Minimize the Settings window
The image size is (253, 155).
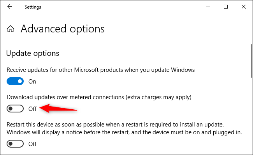(x=208, y=7)
